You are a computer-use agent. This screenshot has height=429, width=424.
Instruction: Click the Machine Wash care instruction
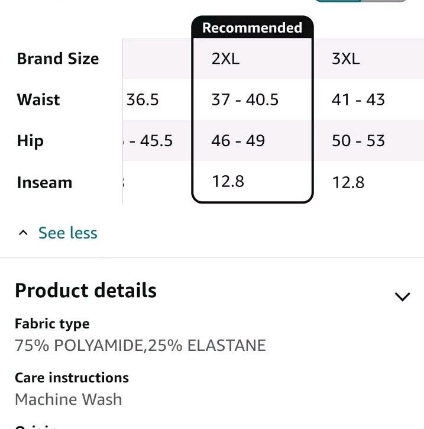[x=69, y=399]
